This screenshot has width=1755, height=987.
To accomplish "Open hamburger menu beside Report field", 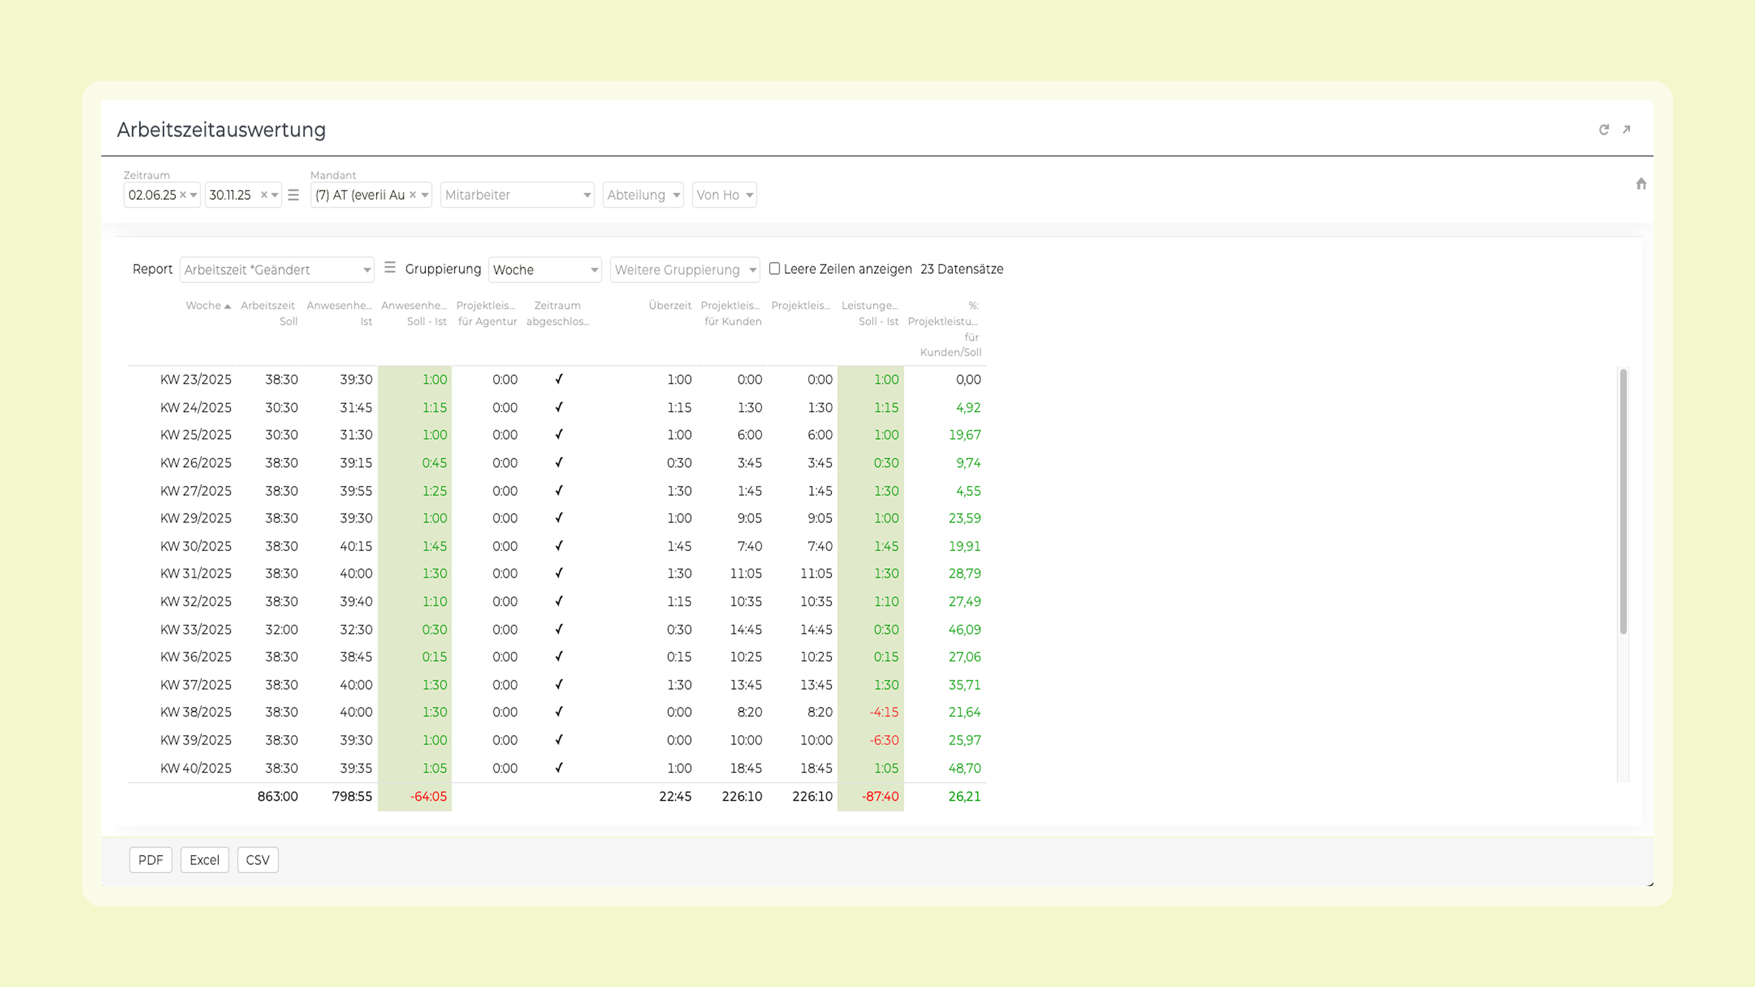I will point(390,268).
